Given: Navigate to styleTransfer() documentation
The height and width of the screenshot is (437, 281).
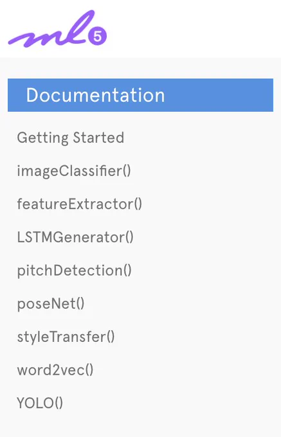Looking at the screenshot, I should (66, 337).
